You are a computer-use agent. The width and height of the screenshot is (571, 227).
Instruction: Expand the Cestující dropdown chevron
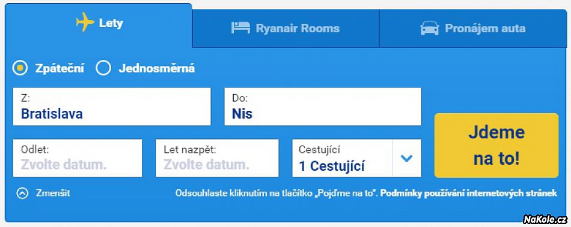(406, 158)
